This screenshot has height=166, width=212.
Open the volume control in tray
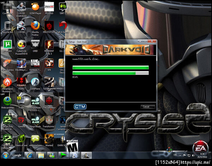click(x=193, y=155)
